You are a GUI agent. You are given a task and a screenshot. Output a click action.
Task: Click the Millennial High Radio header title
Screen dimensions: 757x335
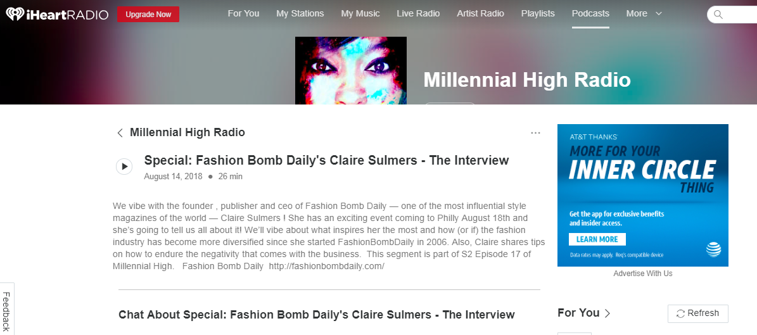click(526, 80)
